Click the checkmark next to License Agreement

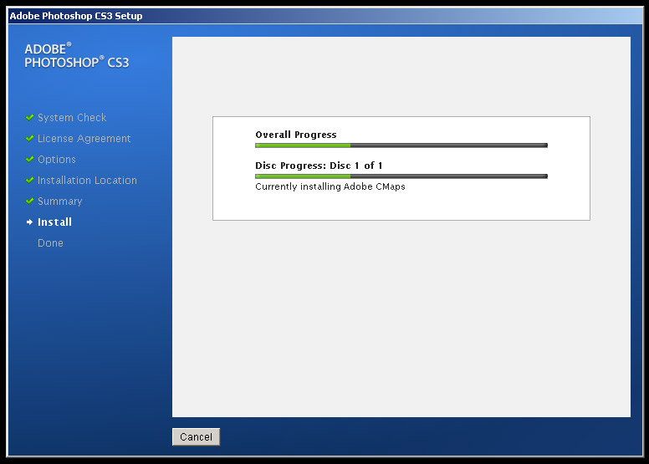pos(29,138)
